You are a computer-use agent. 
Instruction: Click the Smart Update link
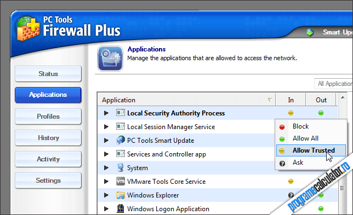[x=338, y=32]
